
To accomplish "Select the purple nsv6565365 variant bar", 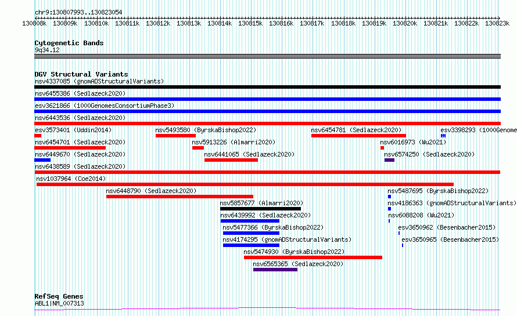I will pos(275,270).
